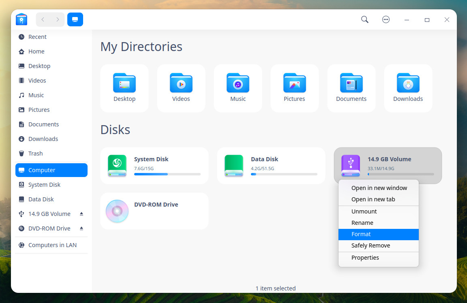Open the Documents folder icon
Viewport: 467px width, 303px height.
tap(351, 83)
